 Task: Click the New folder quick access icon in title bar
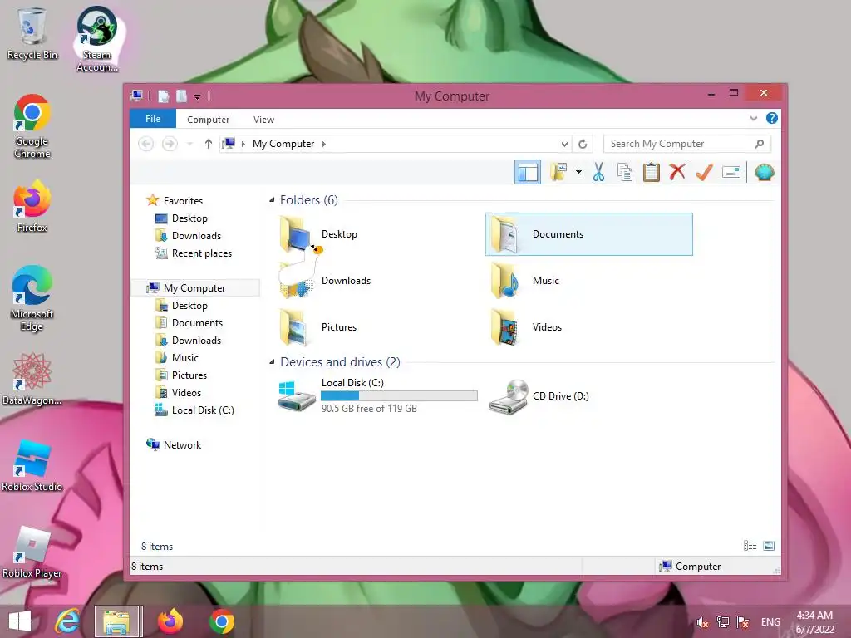tap(181, 96)
